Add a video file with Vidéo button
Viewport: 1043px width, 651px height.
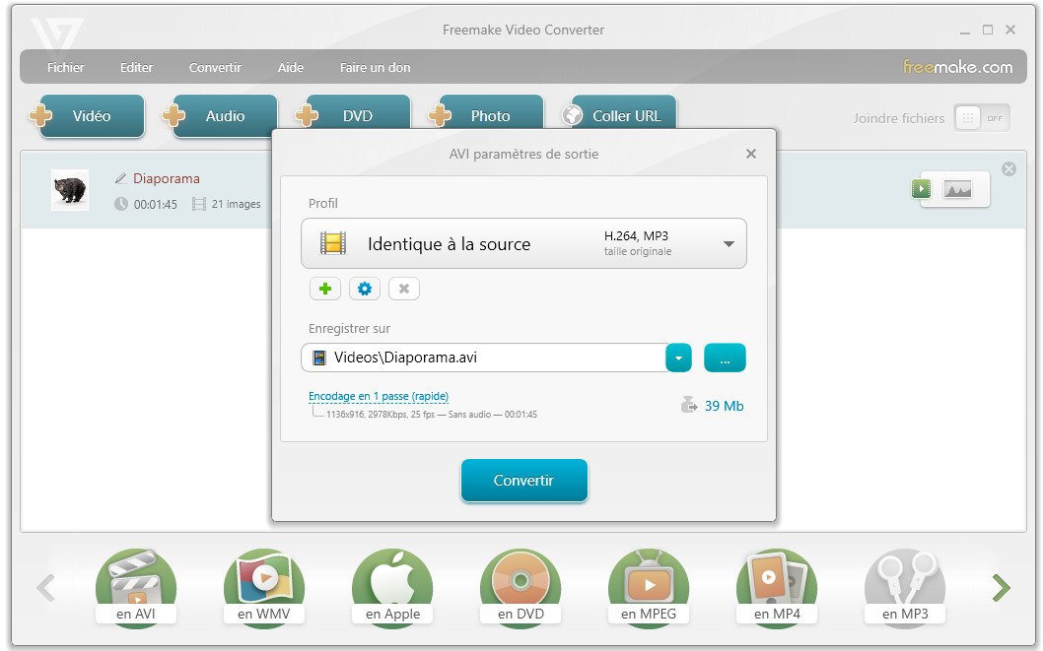tap(87, 115)
